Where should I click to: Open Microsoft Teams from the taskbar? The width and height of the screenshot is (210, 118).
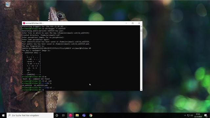[x=84, y=115]
